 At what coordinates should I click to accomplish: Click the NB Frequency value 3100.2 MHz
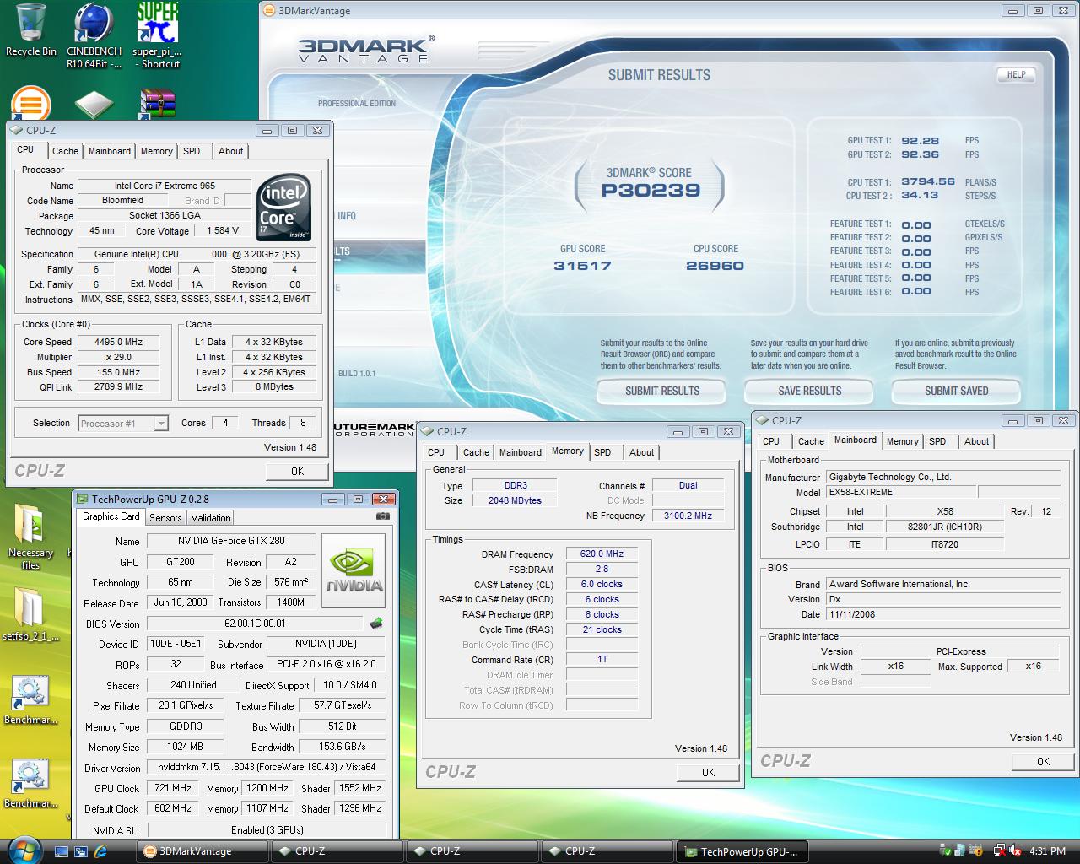point(688,516)
